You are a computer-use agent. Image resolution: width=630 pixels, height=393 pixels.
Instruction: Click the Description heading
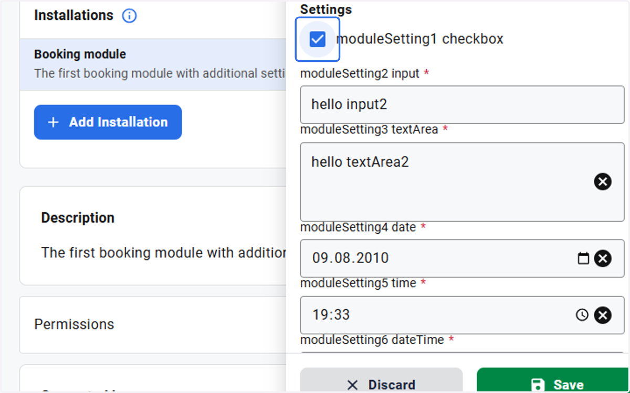(78, 218)
